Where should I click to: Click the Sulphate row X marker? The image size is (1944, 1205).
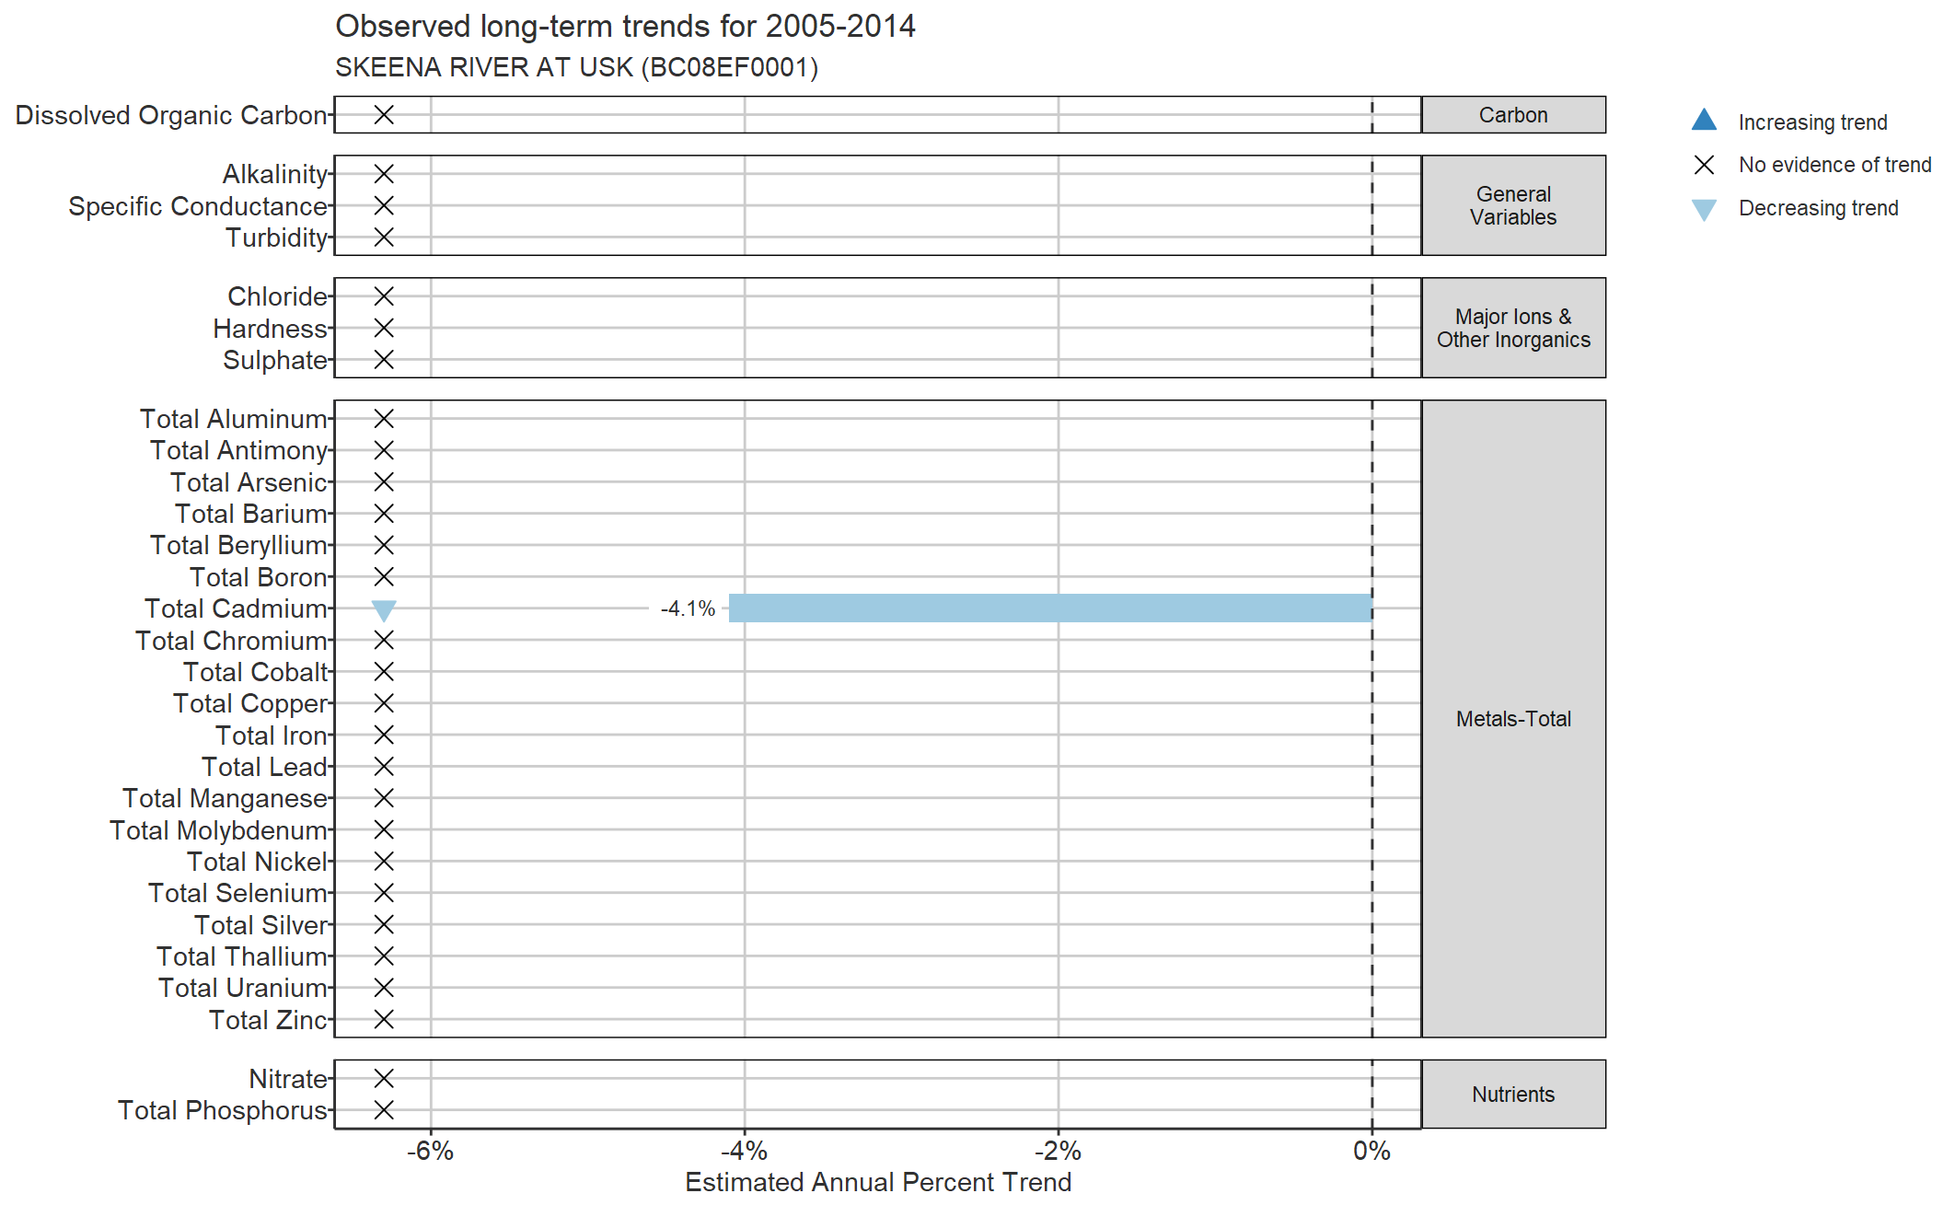tap(384, 360)
